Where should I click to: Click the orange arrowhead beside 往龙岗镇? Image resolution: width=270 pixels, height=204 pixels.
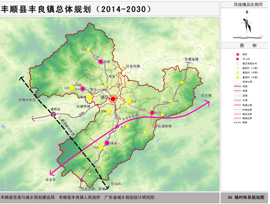(x=124, y=68)
